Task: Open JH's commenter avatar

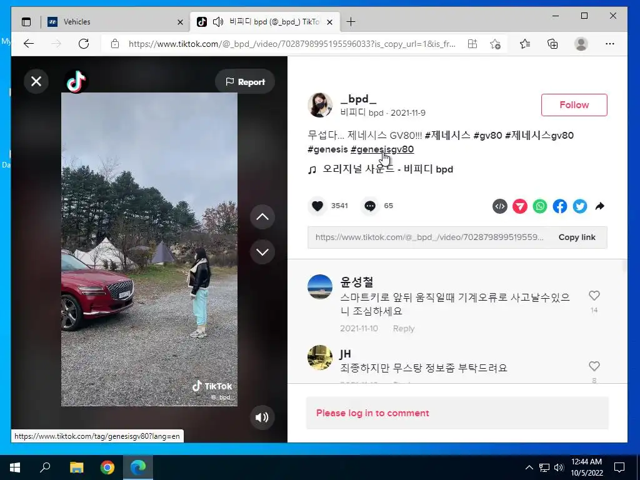Action: coord(319,357)
